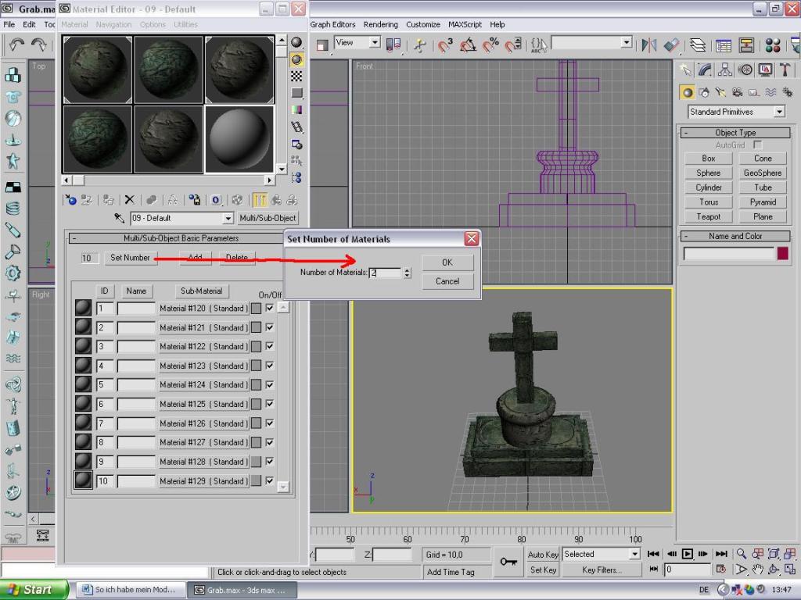Open the Graph Editors menu
This screenshot has height=600, width=801.
332,24
